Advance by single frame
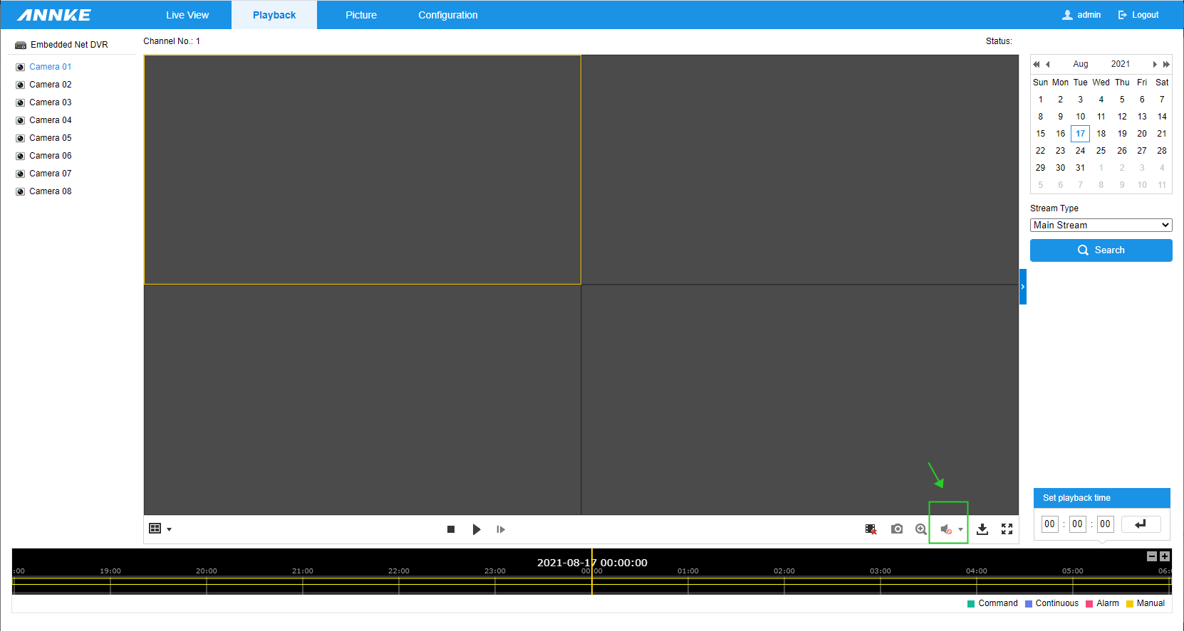 pyautogui.click(x=501, y=529)
